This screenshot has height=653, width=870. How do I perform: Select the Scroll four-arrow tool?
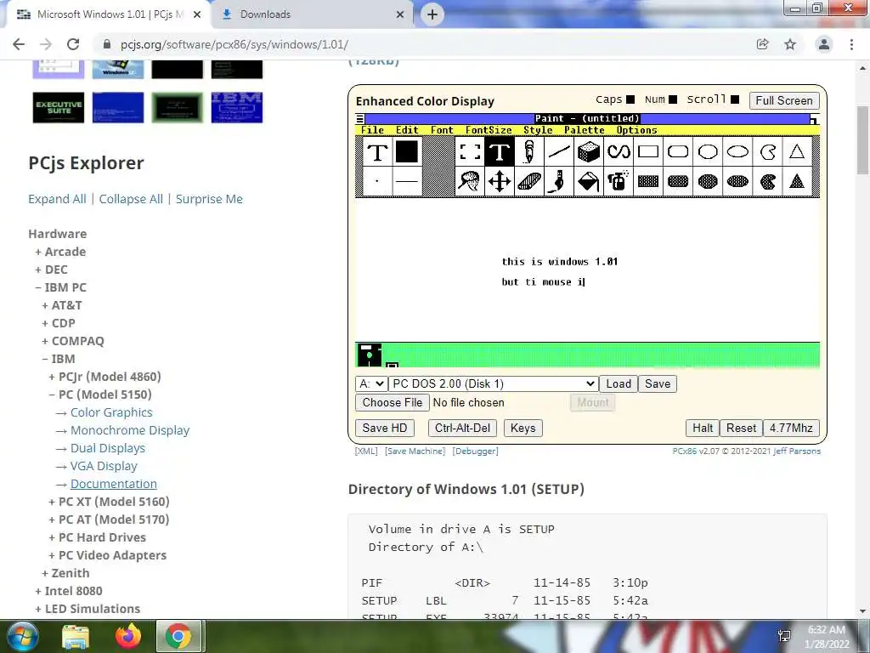(500, 181)
